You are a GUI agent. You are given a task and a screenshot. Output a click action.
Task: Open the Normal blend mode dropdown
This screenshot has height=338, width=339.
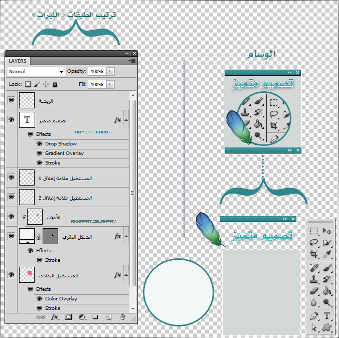tap(36, 71)
